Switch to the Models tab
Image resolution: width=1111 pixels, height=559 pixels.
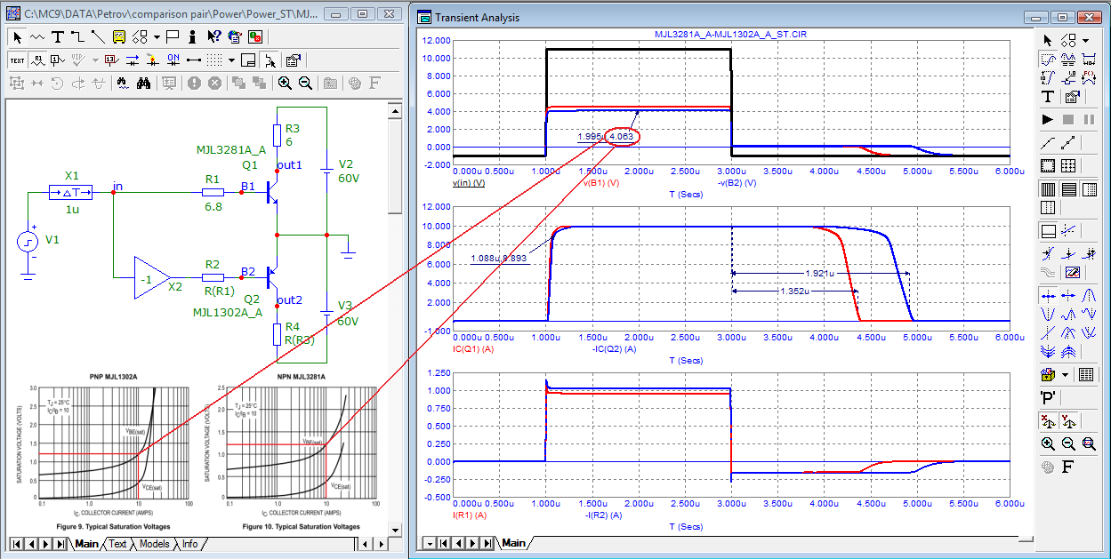click(154, 544)
